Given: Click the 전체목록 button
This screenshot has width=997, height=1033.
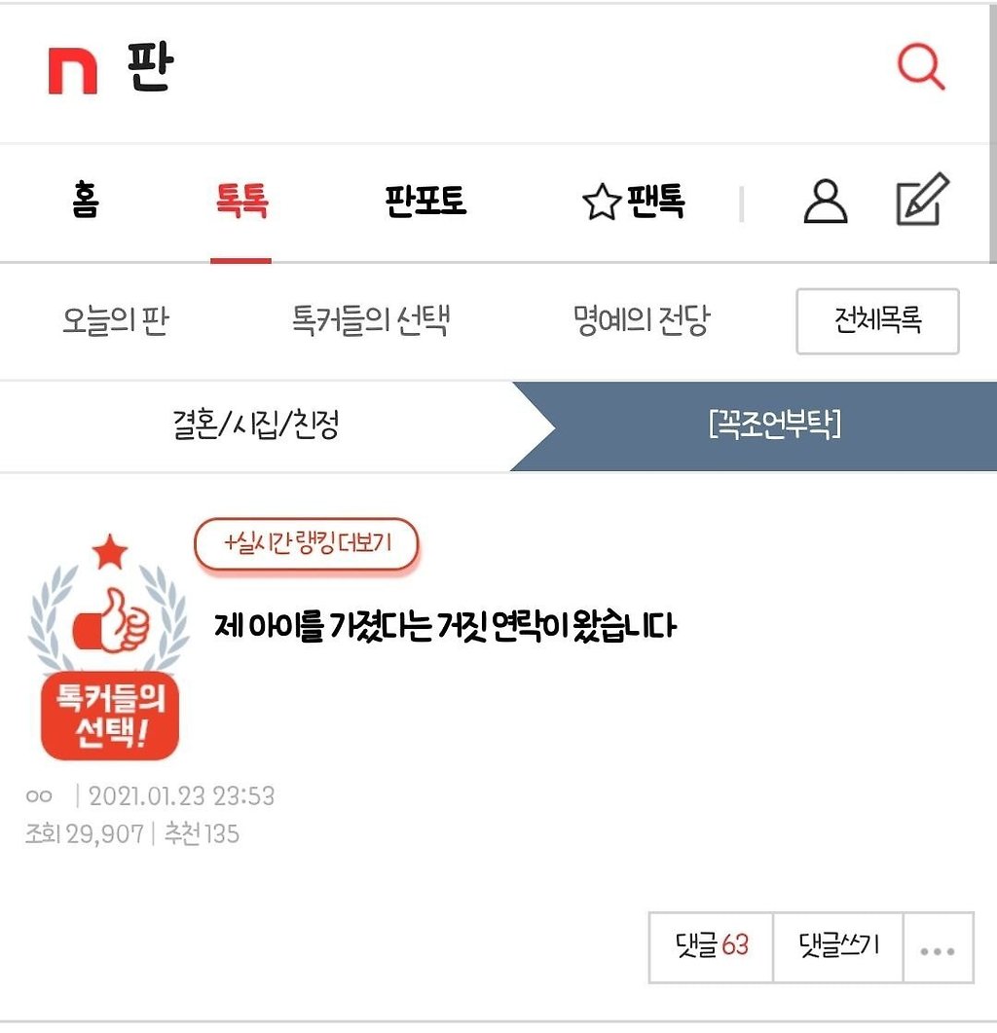Looking at the screenshot, I should [877, 321].
